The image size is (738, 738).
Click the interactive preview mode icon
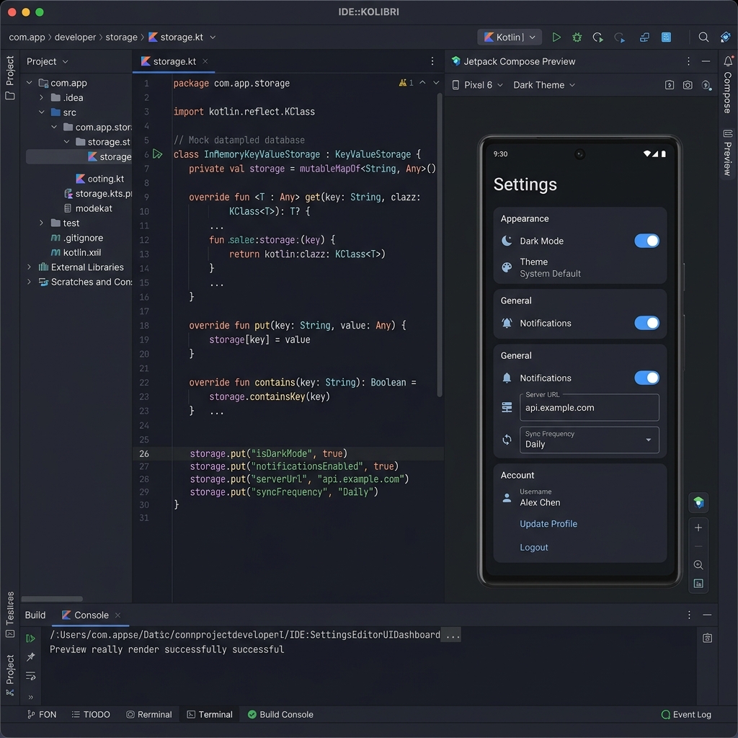[706, 85]
